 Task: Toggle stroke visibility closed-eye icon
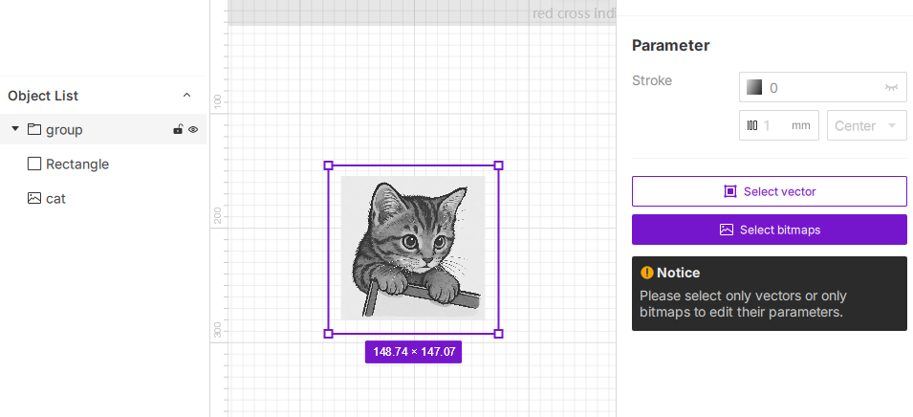click(x=891, y=87)
